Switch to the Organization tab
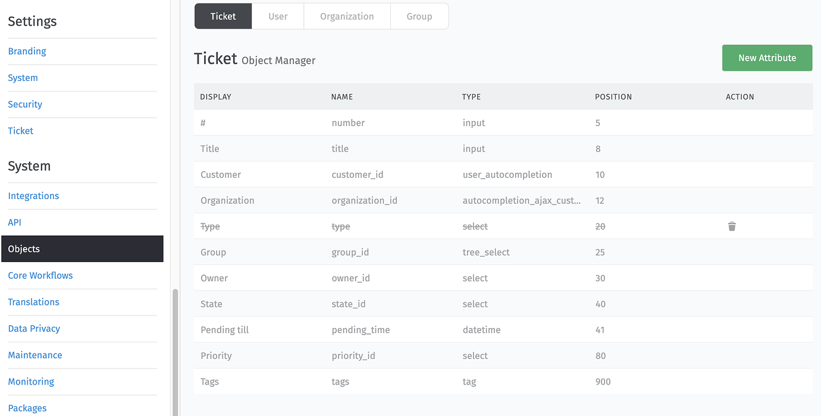821x416 pixels. [x=347, y=16]
